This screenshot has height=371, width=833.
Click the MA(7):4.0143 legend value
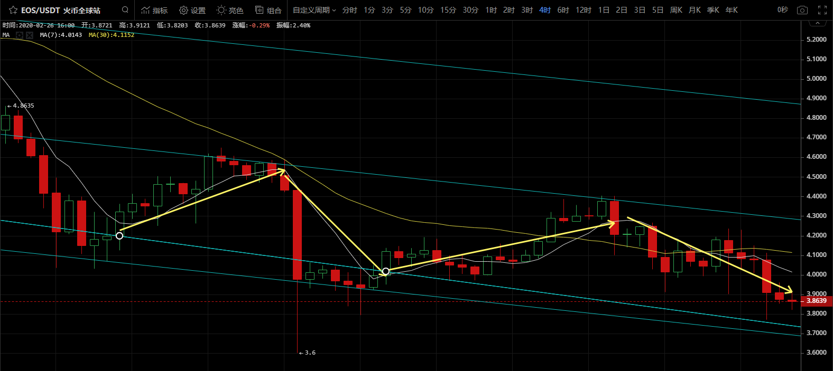click(61, 35)
